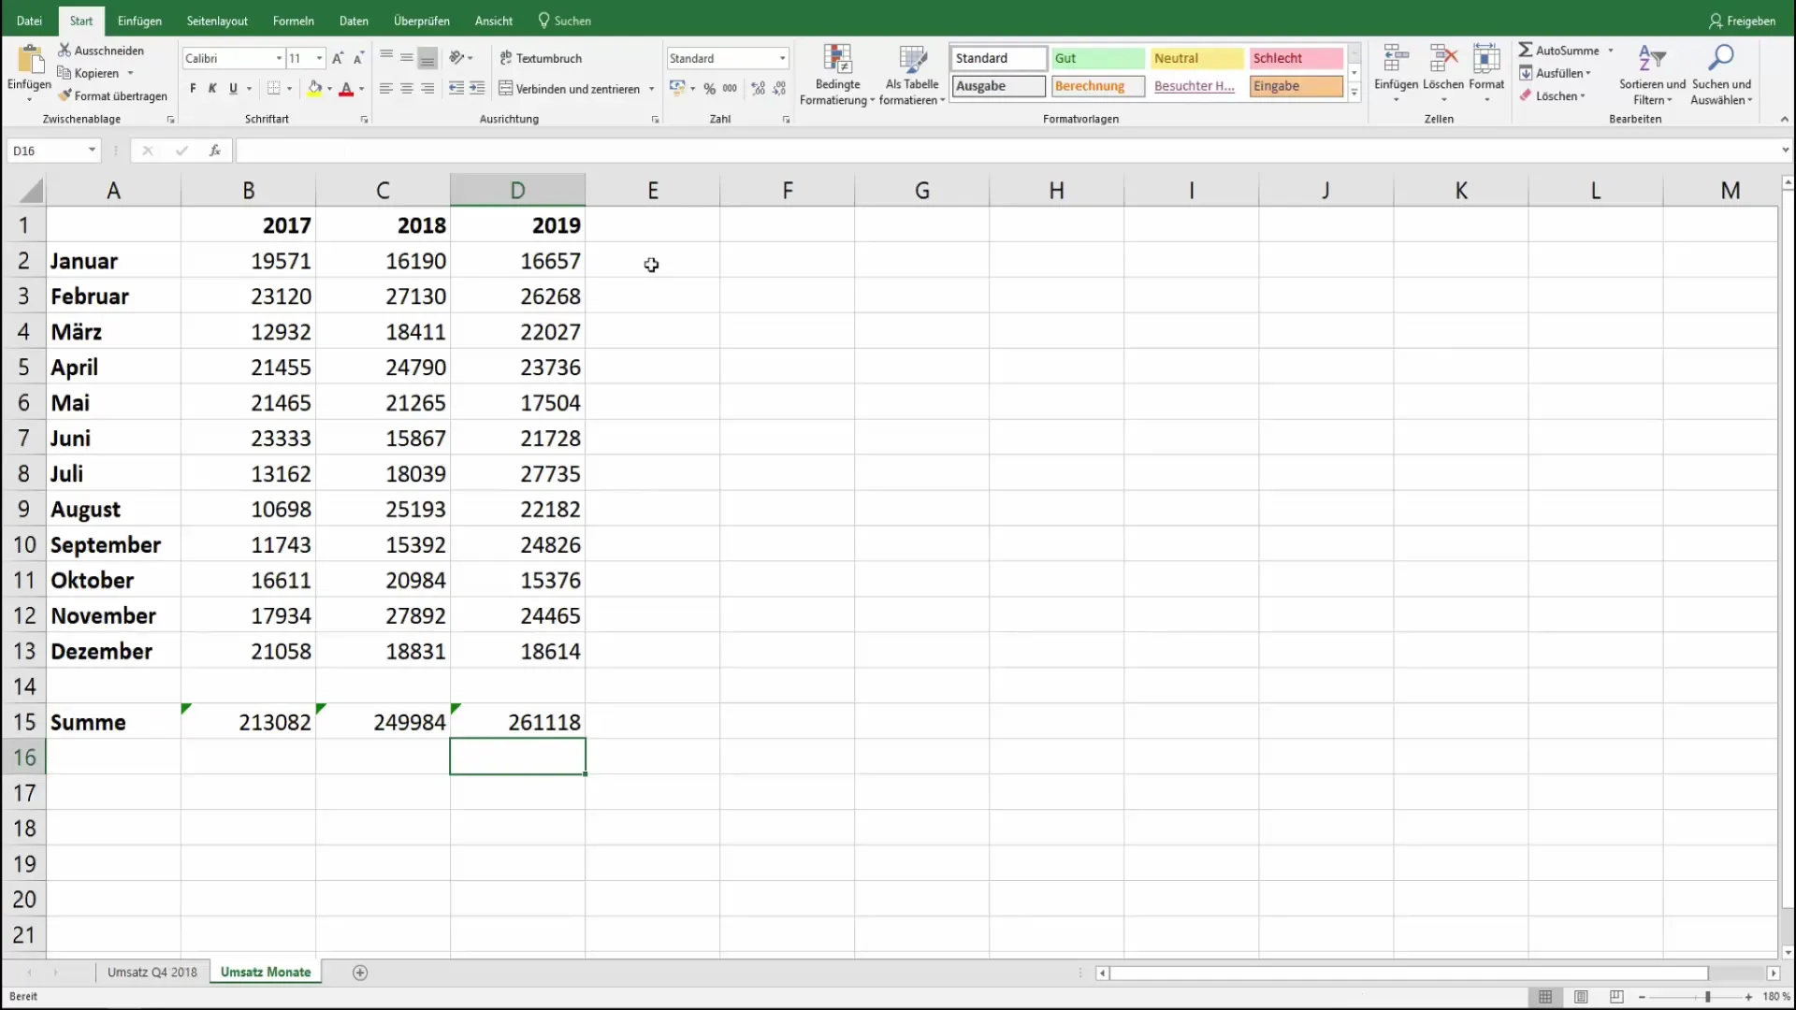Toggle bold icon in Schriftart group

193,89
